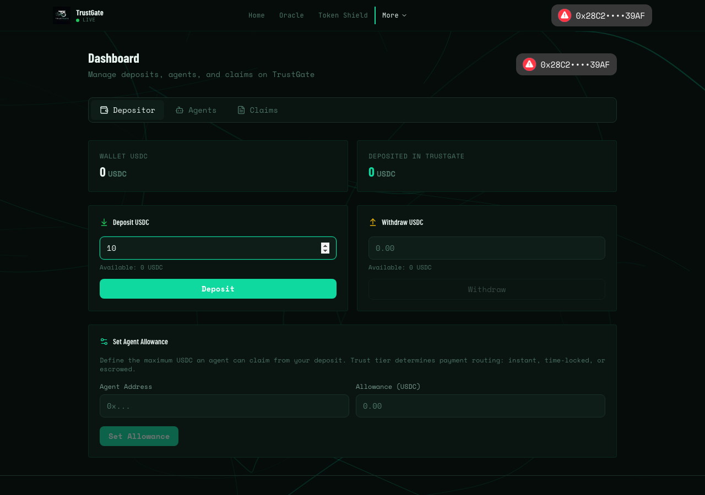Click the Allowance (USDC) input field
705x495 pixels.
click(480, 406)
